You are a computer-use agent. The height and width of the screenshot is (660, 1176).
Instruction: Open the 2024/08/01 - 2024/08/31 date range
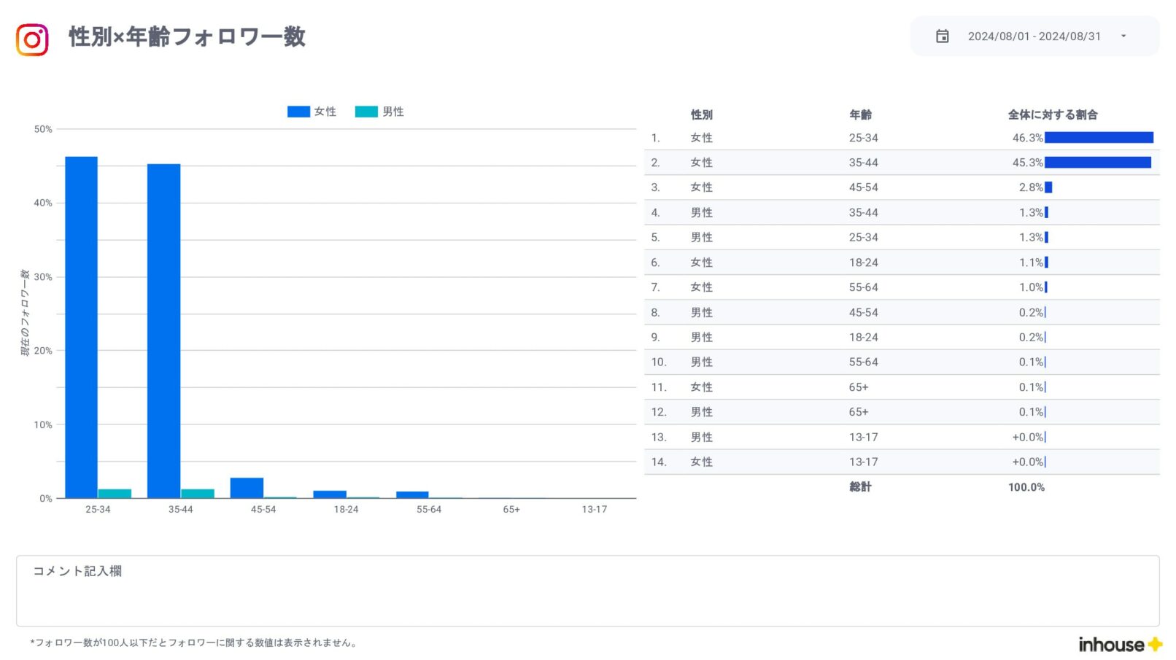coord(1034,36)
